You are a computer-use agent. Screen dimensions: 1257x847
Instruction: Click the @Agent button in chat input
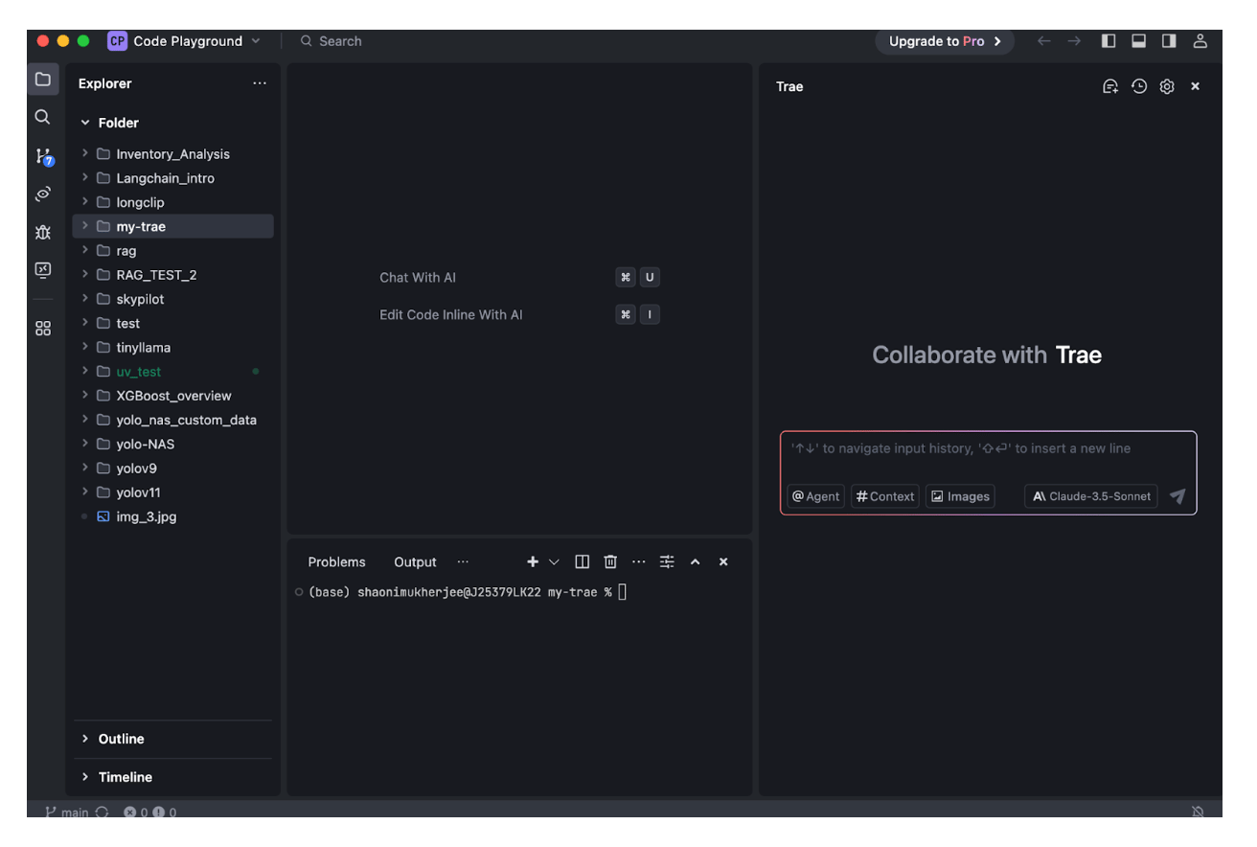click(815, 496)
